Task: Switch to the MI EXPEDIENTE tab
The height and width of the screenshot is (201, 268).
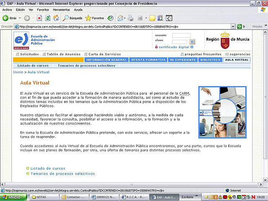Action: pos(183,59)
